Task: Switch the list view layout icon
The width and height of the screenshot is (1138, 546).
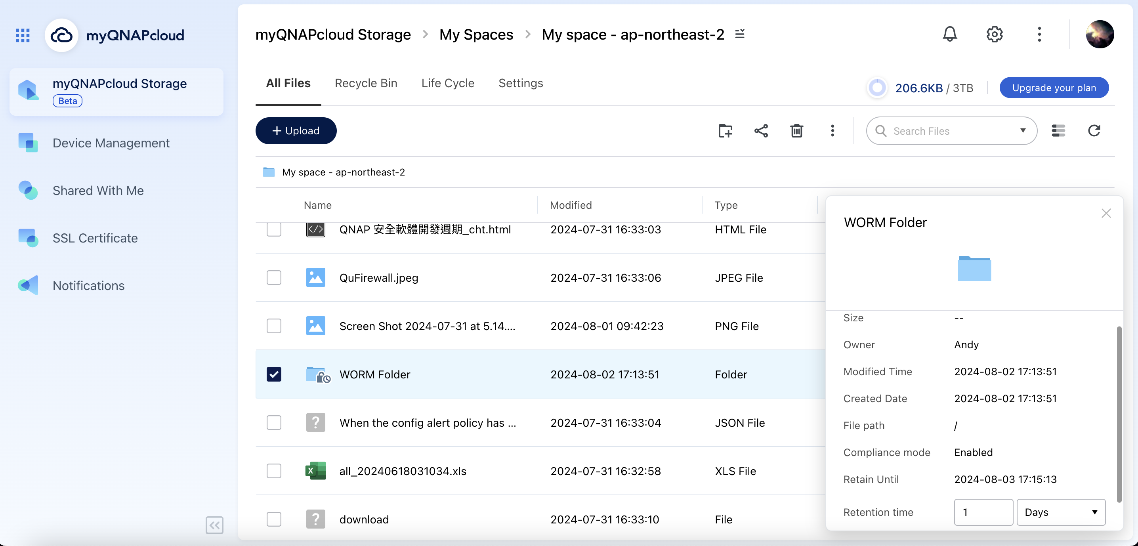Action: [1058, 131]
